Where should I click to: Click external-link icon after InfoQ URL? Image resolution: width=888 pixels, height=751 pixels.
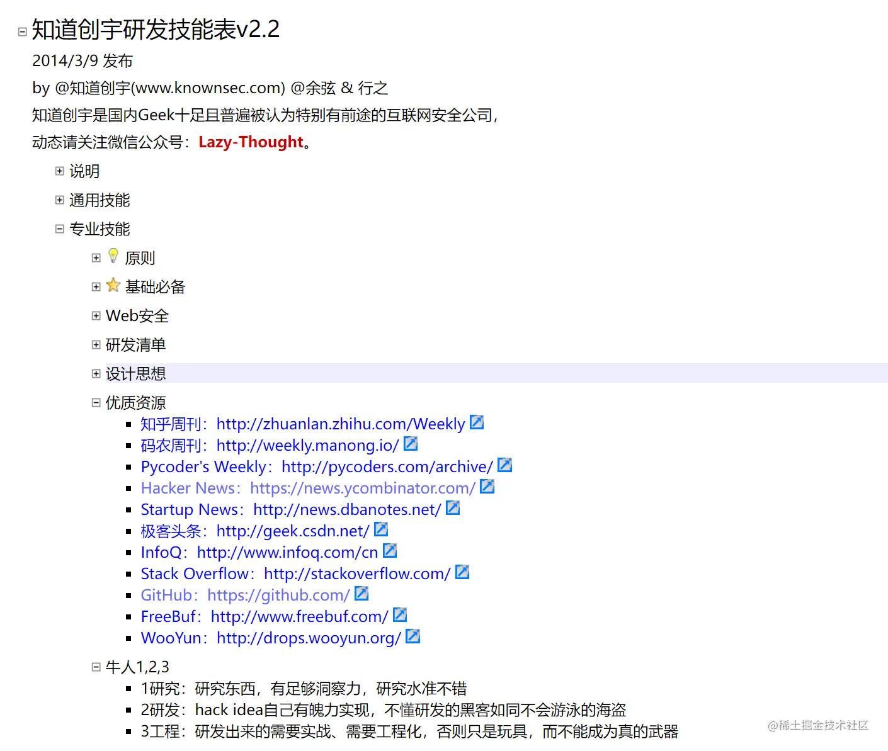390,551
